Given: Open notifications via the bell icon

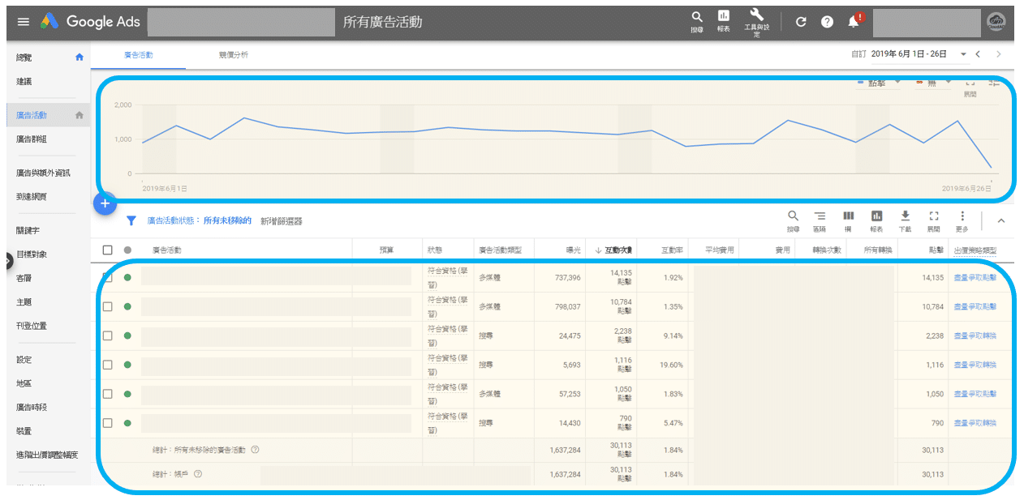Looking at the screenshot, I should pos(852,21).
